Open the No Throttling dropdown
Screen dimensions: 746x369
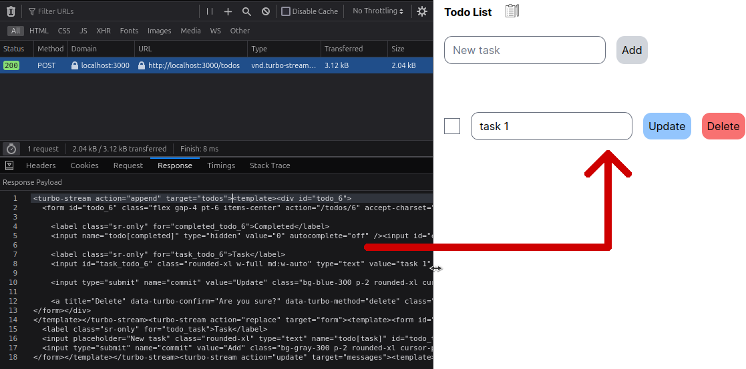point(378,11)
